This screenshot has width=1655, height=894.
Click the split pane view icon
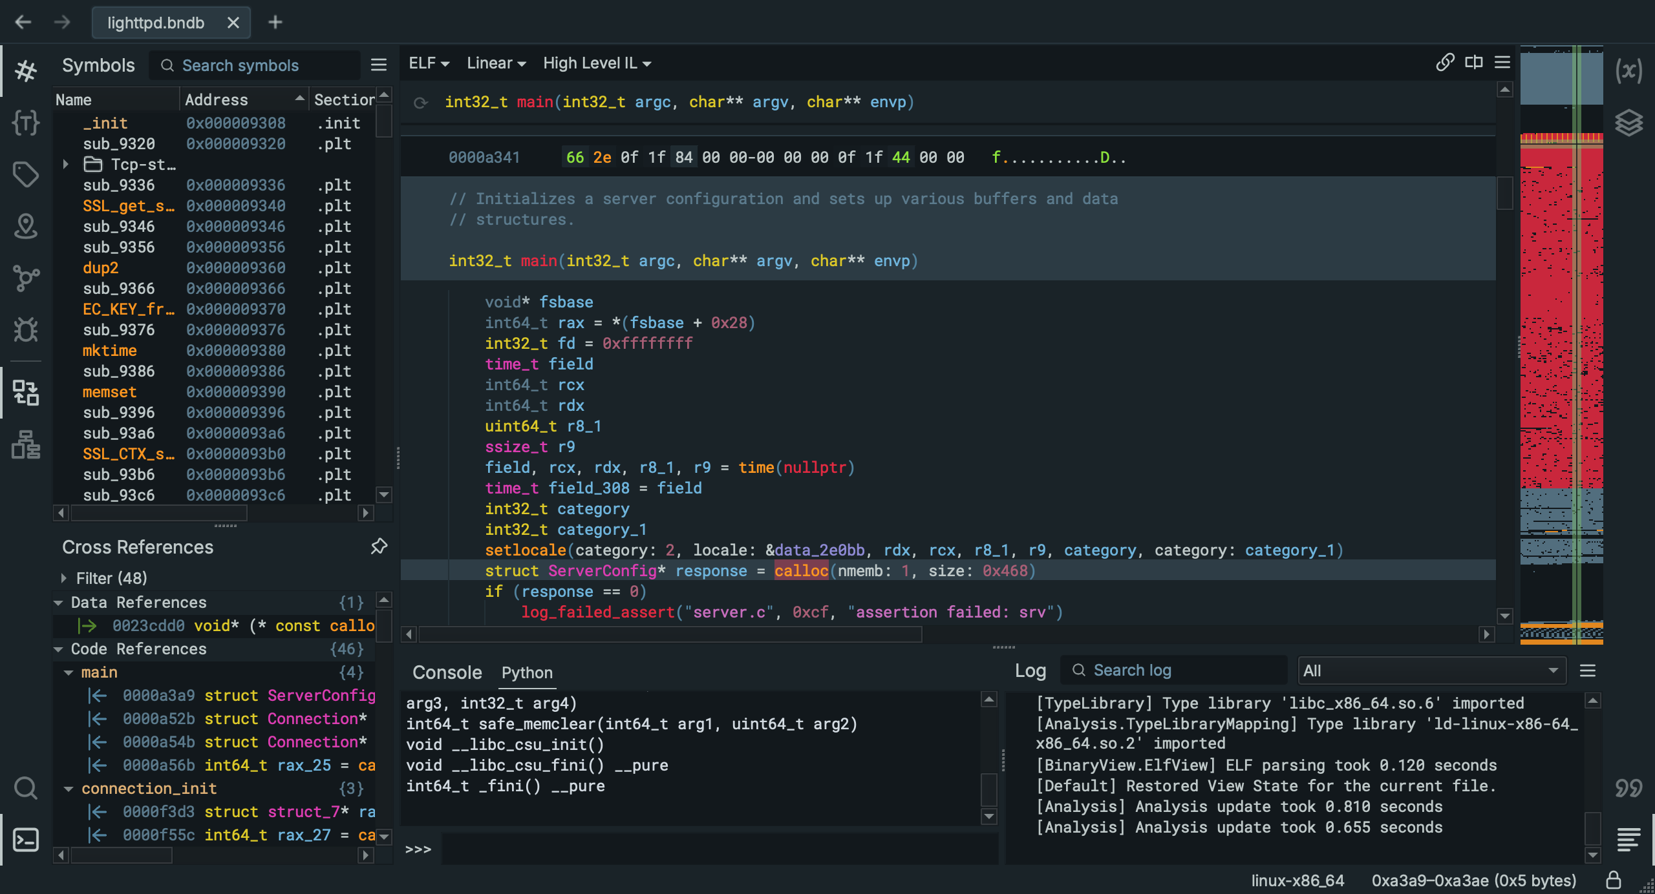coord(1474,63)
